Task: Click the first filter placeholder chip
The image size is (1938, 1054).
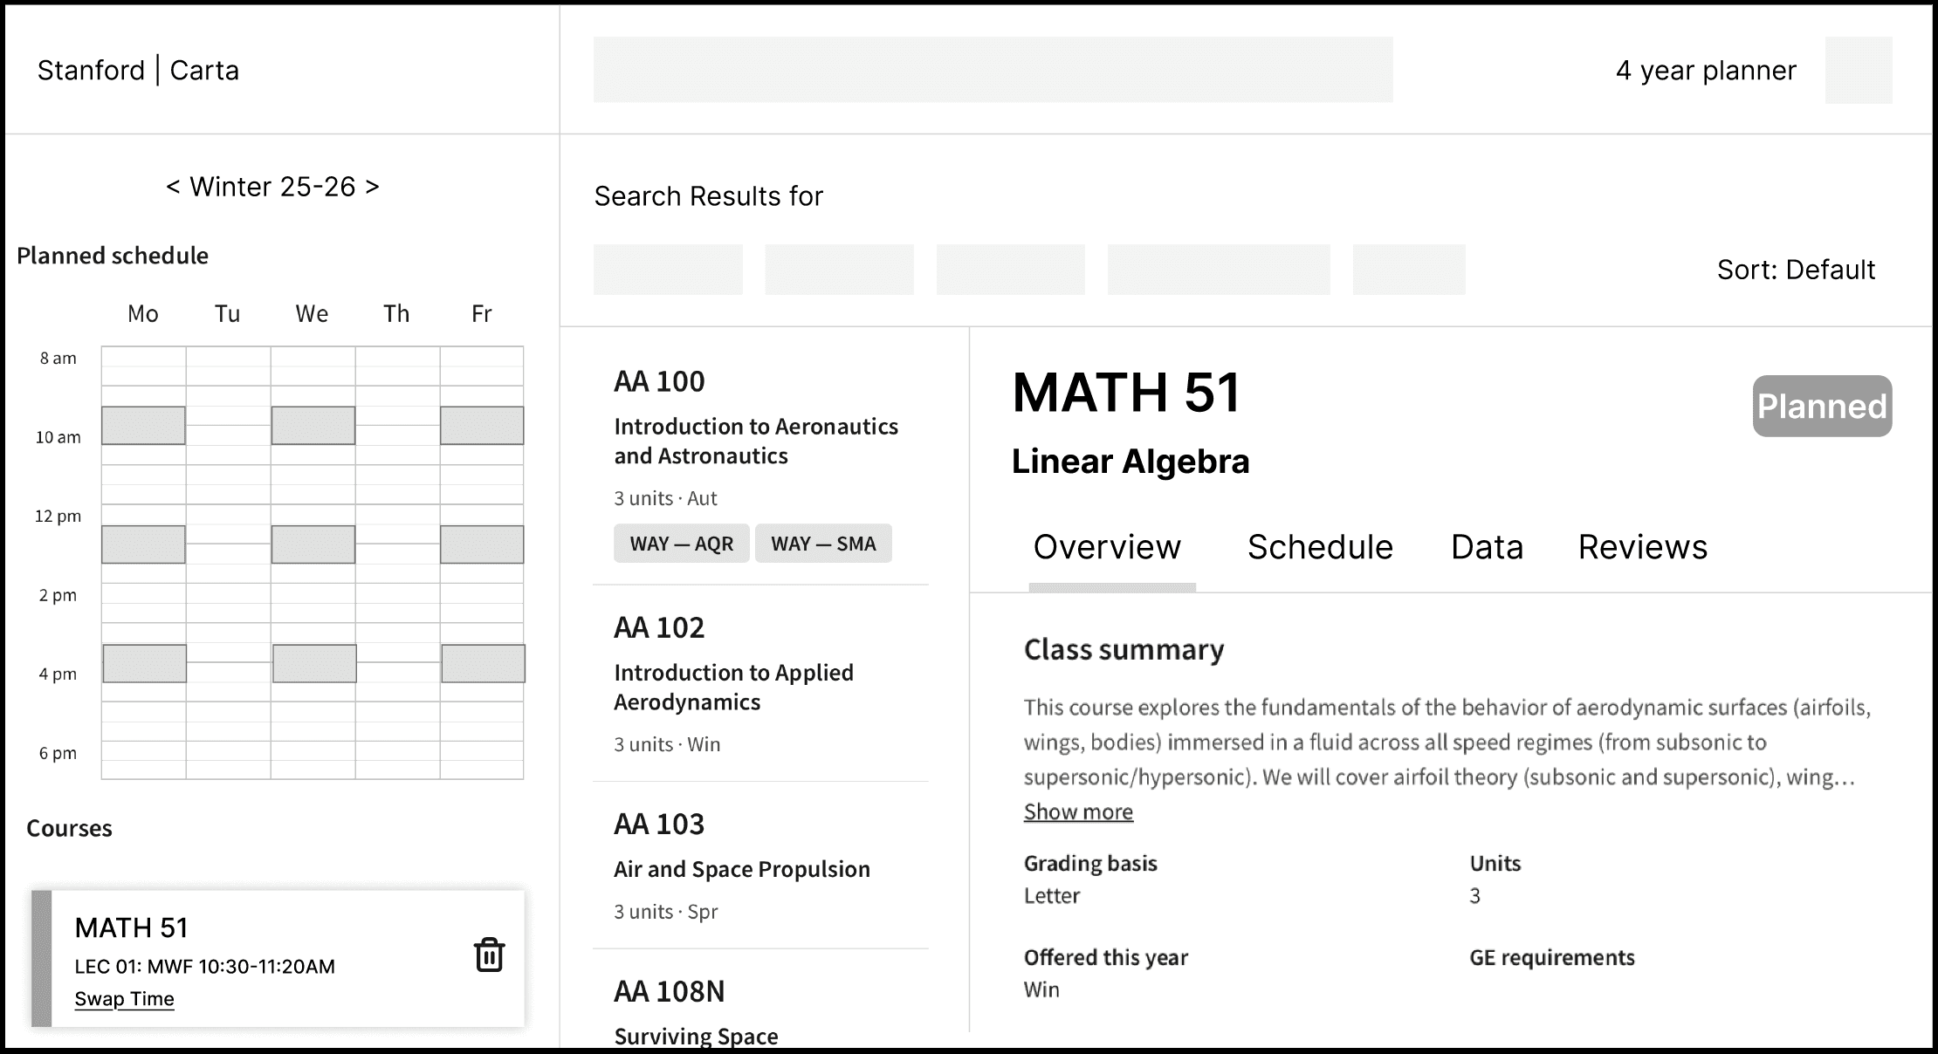Action: coord(668,270)
